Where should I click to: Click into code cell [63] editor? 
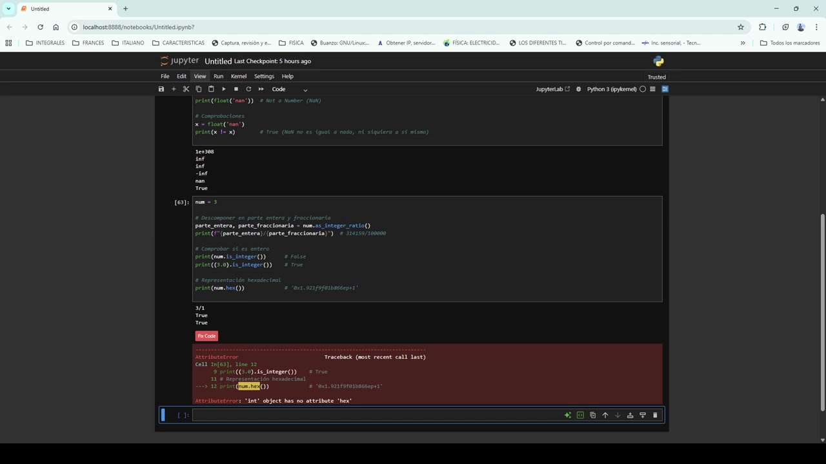(x=427, y=249)
